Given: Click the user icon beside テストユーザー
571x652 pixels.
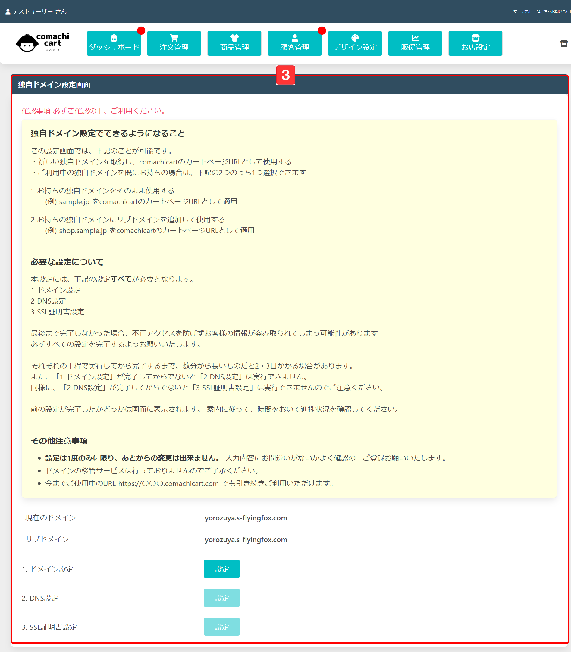Looking at the screenshot, I should [8, 12].
